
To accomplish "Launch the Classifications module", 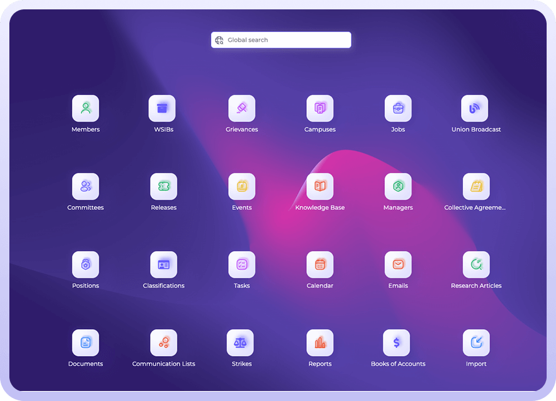I will coord(164,265).
